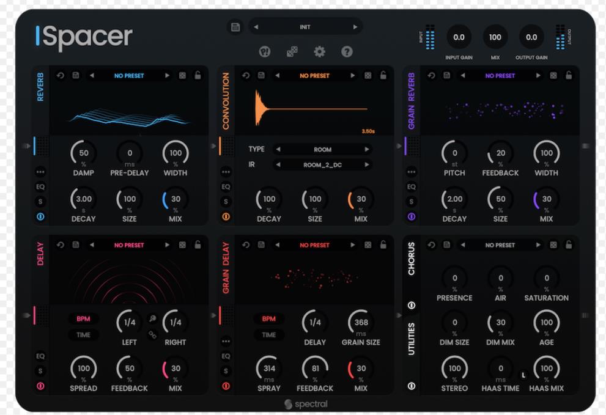Lock the Reverb module
606x415 pixels.
point(198,75)
